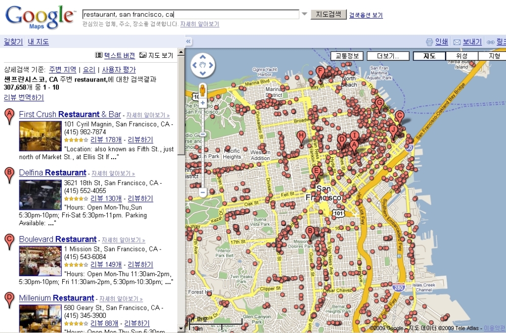Image resolution: width=506 pixels, height=333 pixels.
Task: Click the A pin beside First Crush listing
Action: tap(9, 117)
